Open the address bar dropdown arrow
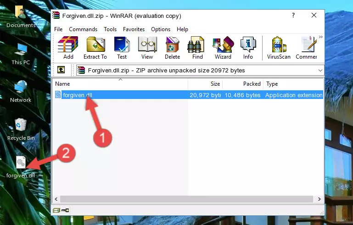Viewport: 353px width, 225px height. tap(320, 71)
